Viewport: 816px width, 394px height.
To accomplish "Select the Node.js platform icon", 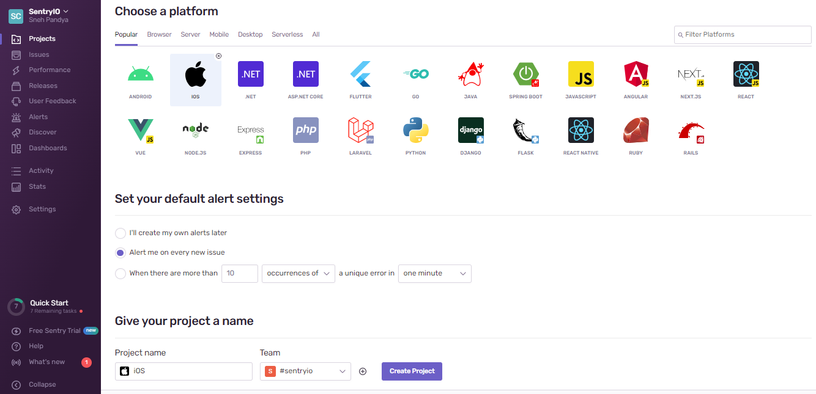I will (x=196, y=130).
